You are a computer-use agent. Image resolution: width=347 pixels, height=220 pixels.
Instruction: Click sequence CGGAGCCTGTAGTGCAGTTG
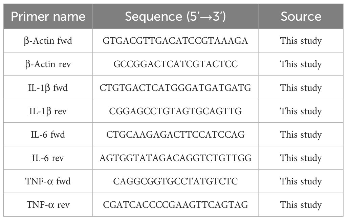tap(175, 111)
